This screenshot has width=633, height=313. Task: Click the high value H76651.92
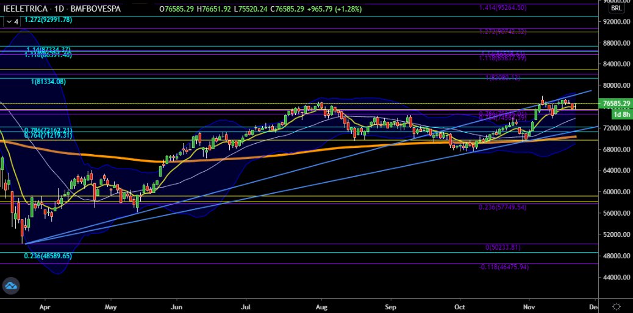tap(215, 9)
